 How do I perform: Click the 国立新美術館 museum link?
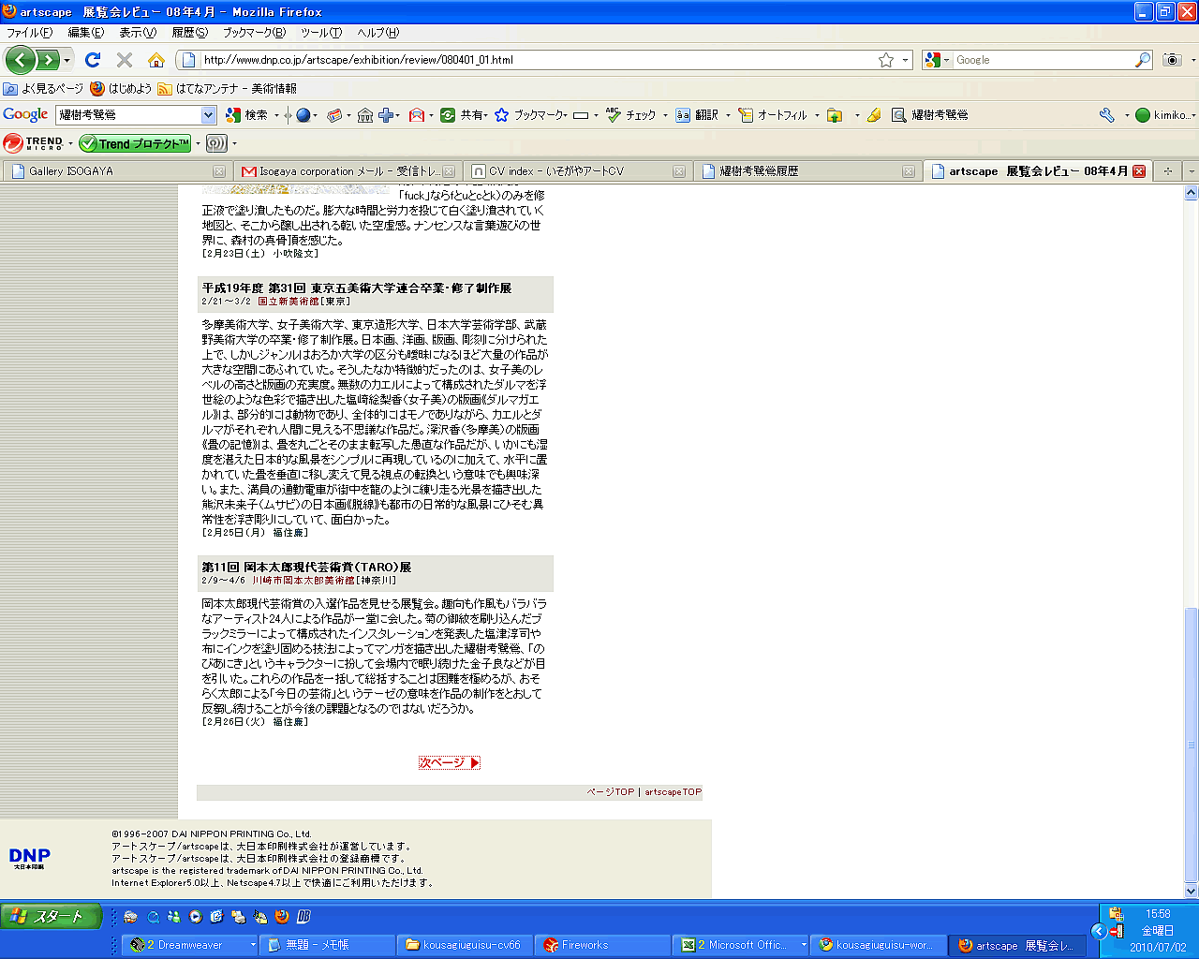tap(289, 302)
